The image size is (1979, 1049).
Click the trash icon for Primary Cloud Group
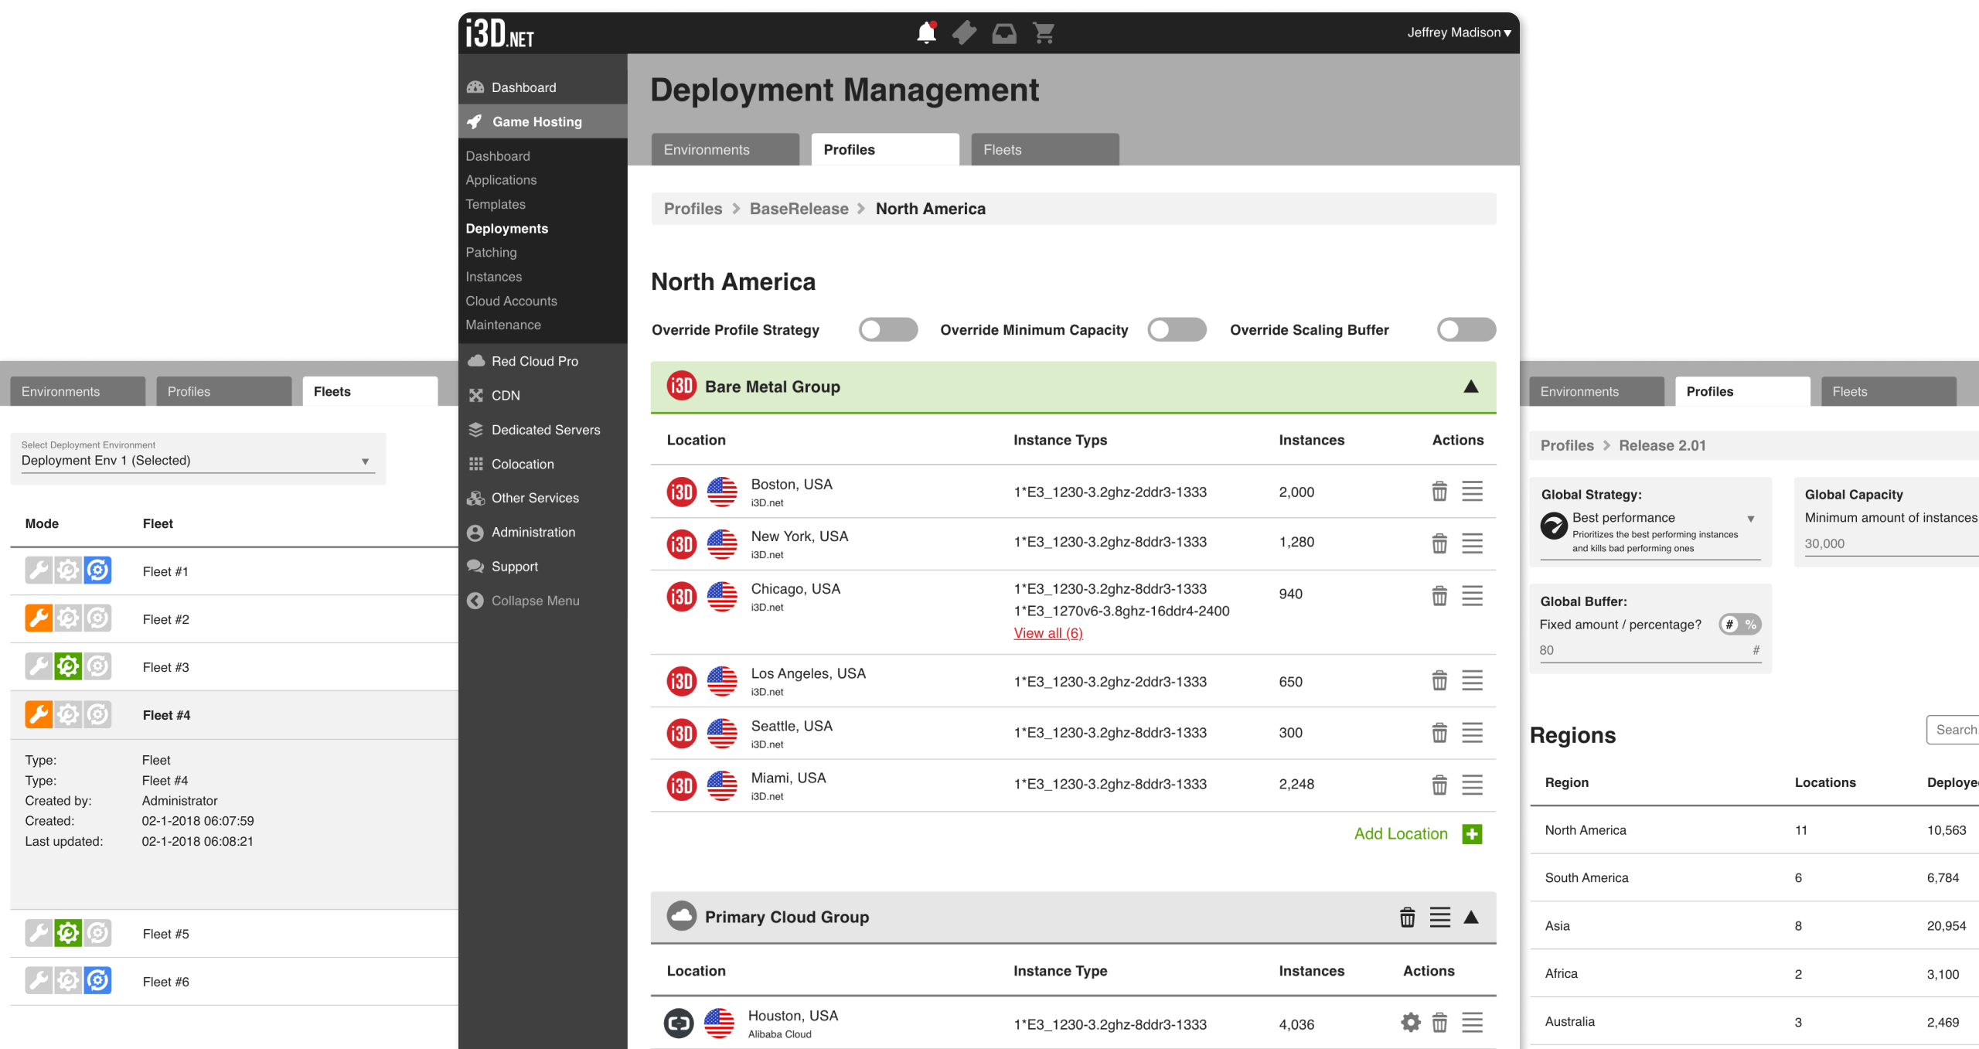1407,918
